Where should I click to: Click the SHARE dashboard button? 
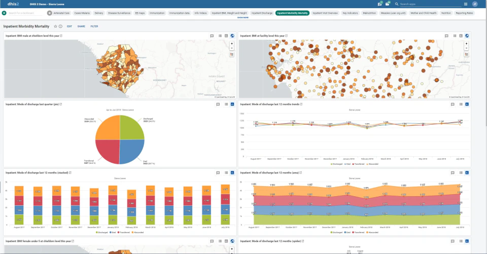[x=81, y=26]
